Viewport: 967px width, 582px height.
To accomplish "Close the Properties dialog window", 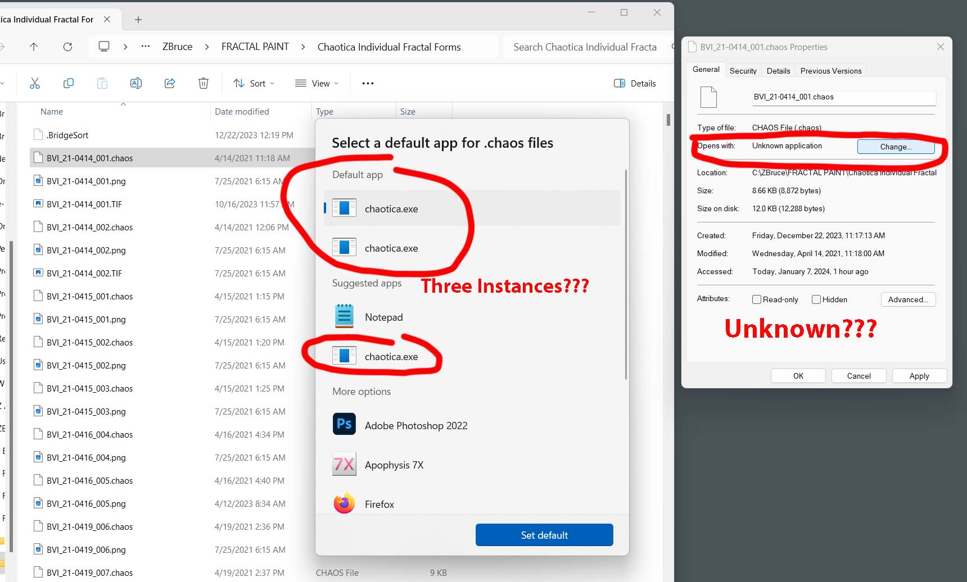I will pos(941,47).
